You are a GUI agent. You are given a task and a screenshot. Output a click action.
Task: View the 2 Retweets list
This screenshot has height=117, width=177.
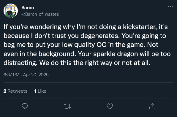(15, 91)
